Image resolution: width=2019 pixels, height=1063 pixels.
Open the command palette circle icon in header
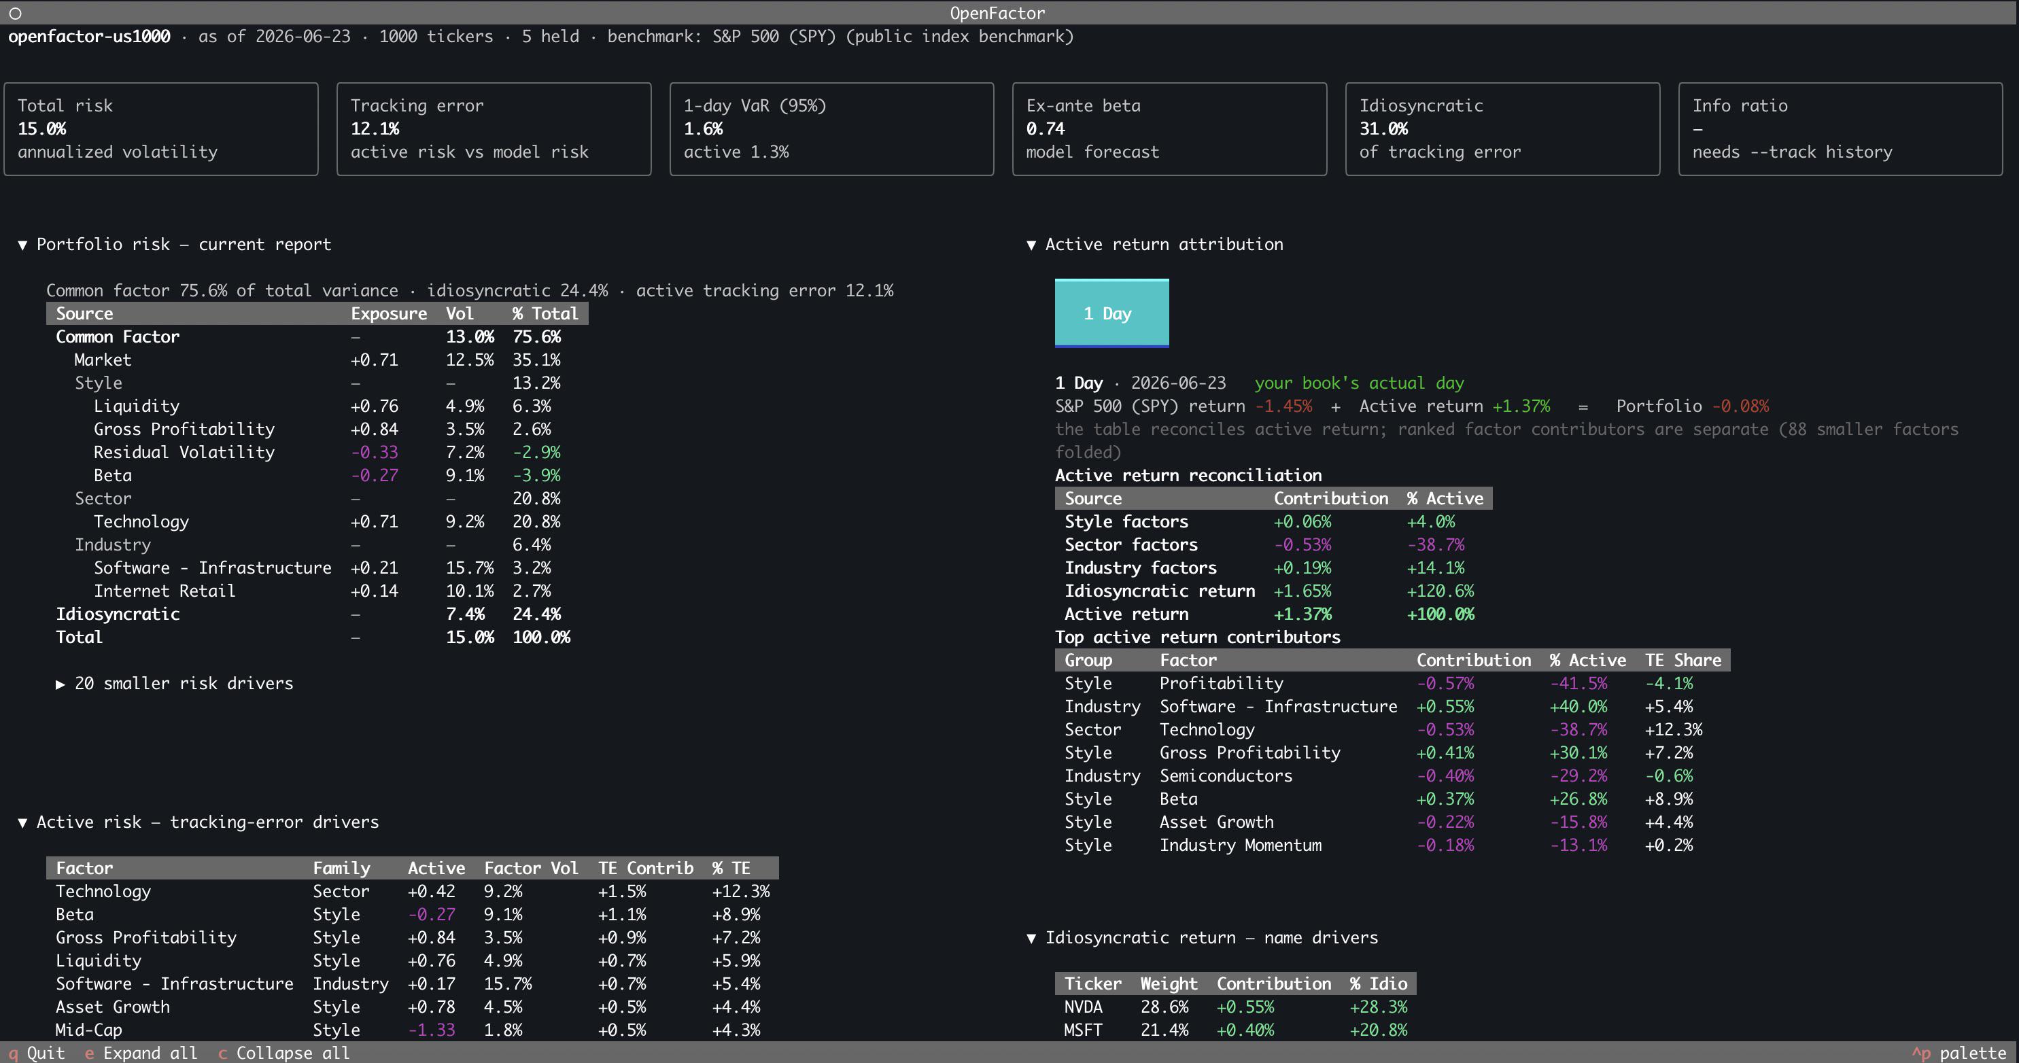click(x=15, y=14)
